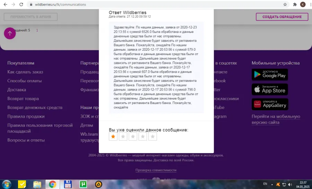Open Вопросы и ответы footer link
The image size is (312, 189).
click(x=26, y=140)
